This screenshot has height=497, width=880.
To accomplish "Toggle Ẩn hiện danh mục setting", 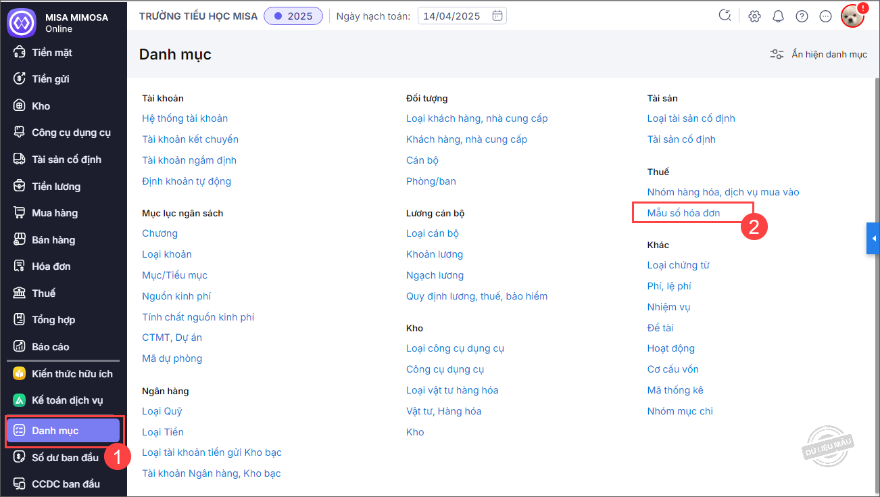I will pyautogui.click(x=818, y=54).
